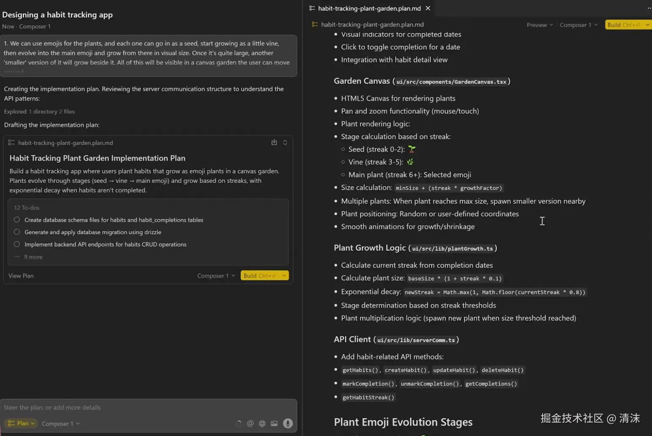Show the 9 more to-dos
The image size is (652, 436).
(x=33, y=257)
